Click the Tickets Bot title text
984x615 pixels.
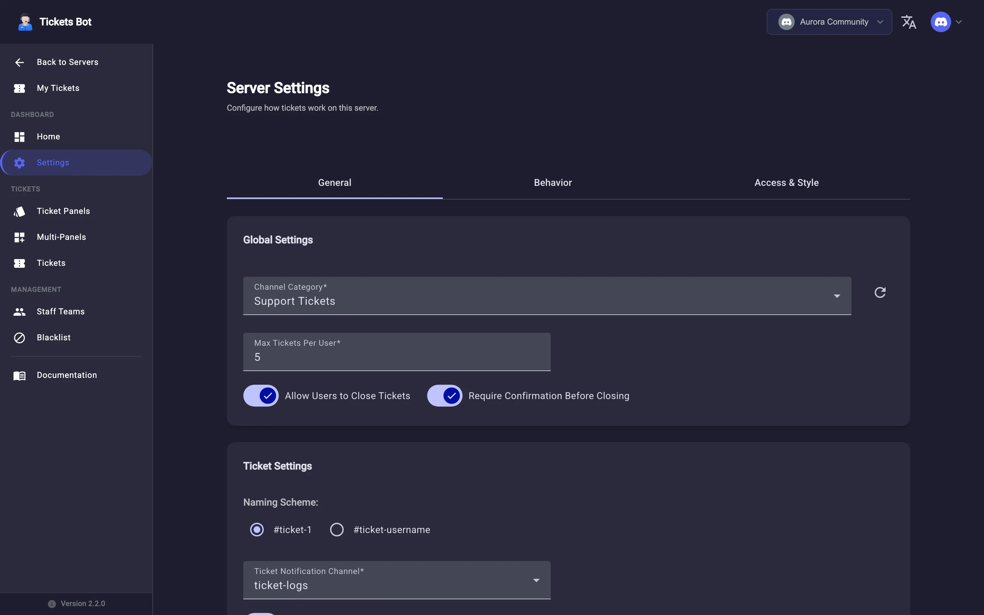66,22
